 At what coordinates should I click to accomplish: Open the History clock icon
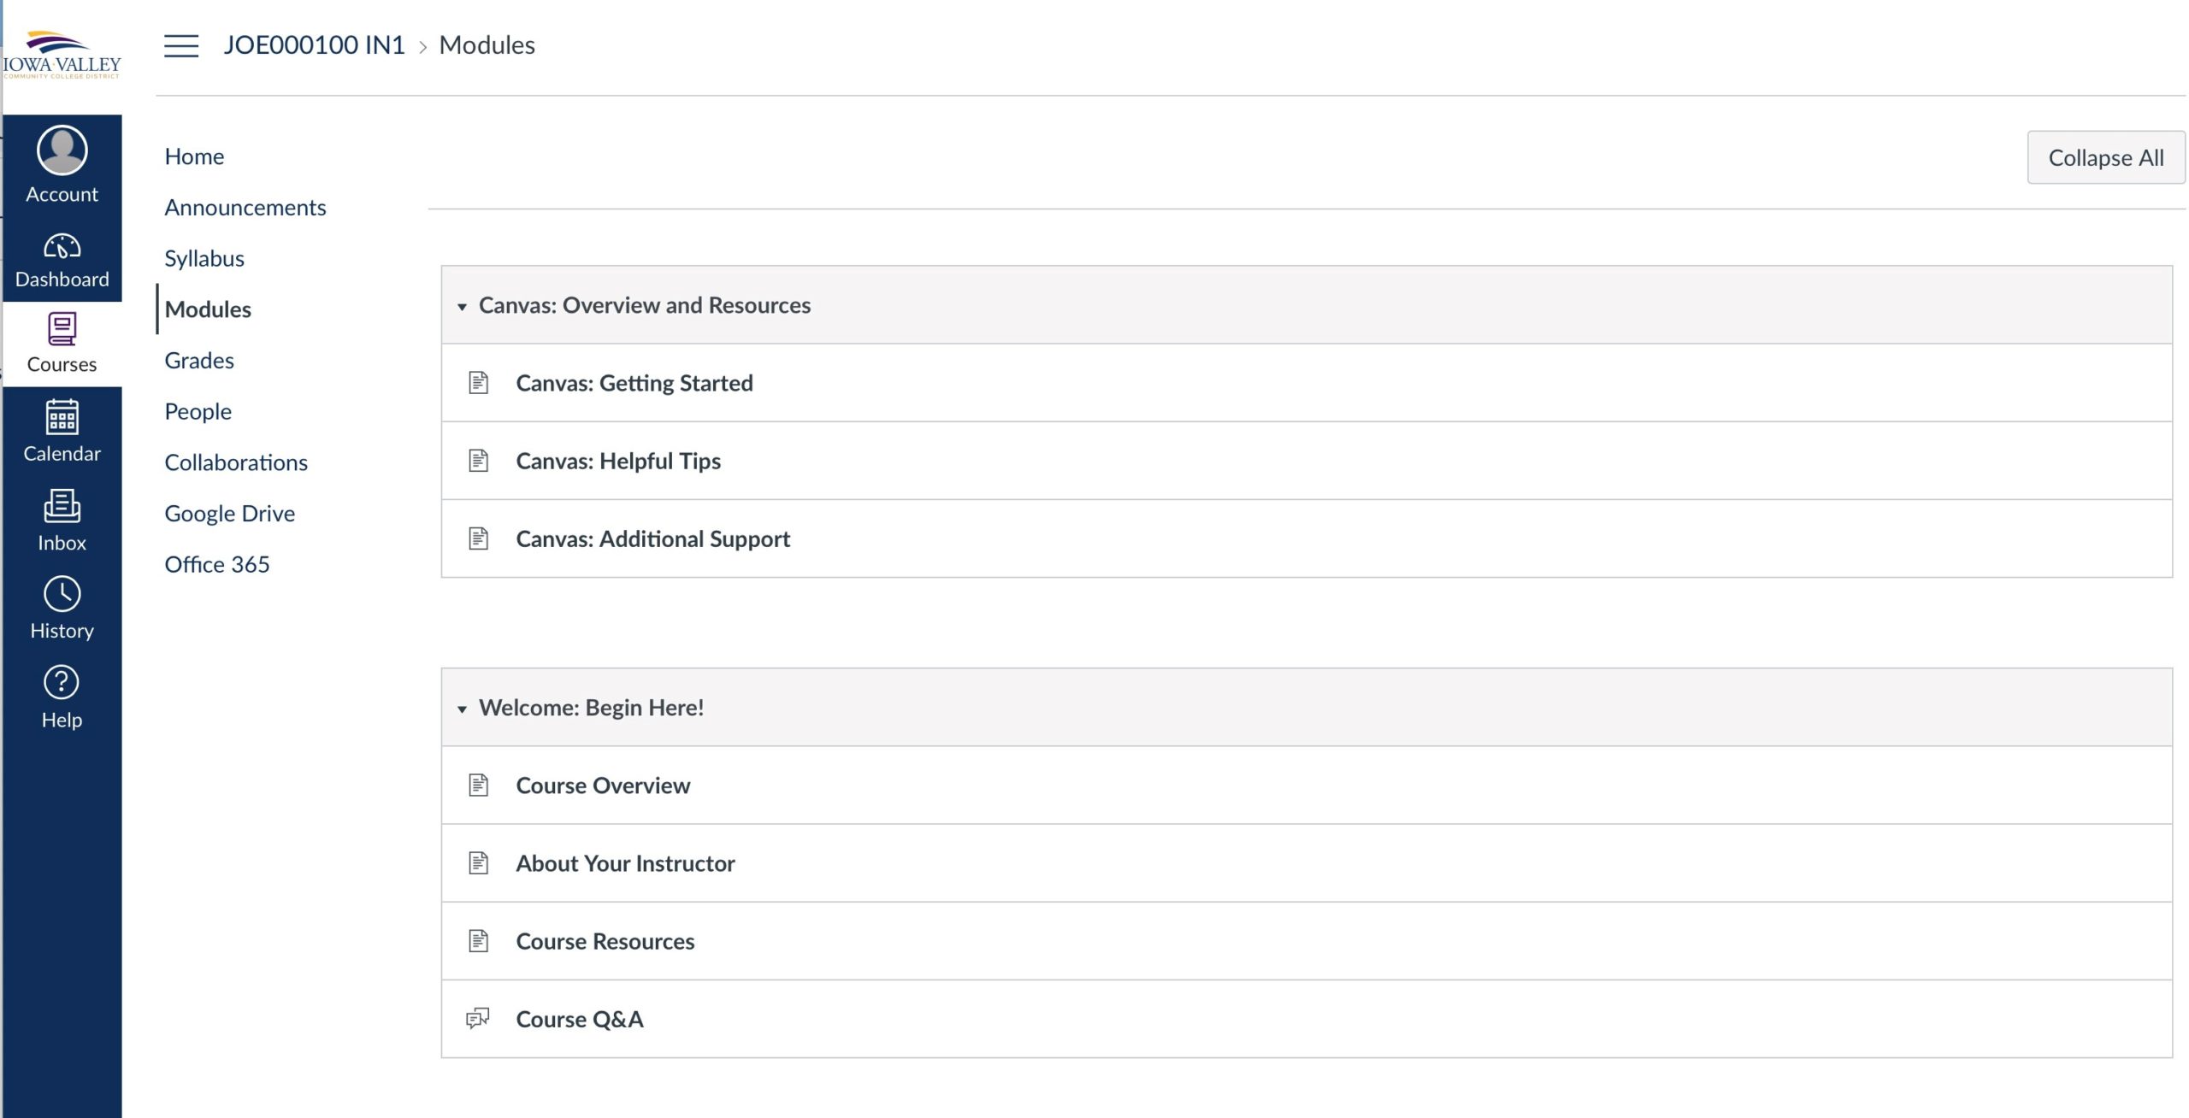(x=62, y=594)
